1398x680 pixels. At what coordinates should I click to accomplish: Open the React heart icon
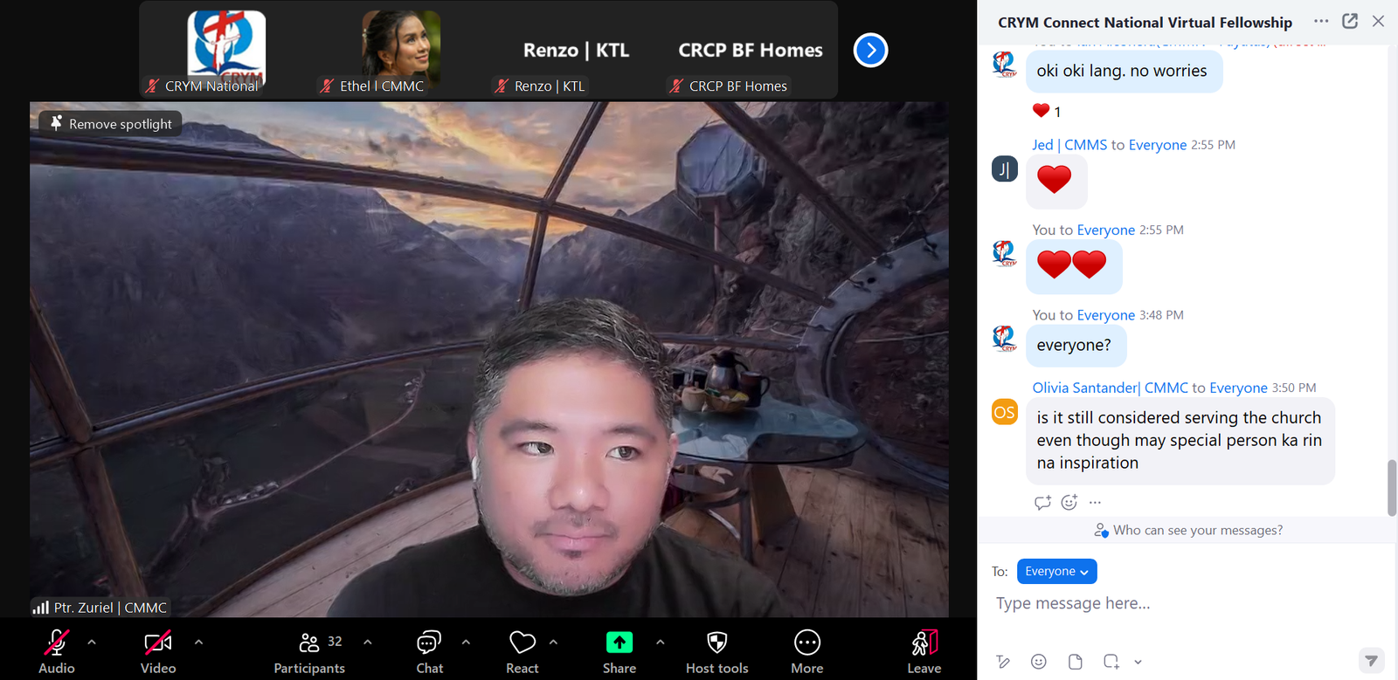tap(523, 643)
